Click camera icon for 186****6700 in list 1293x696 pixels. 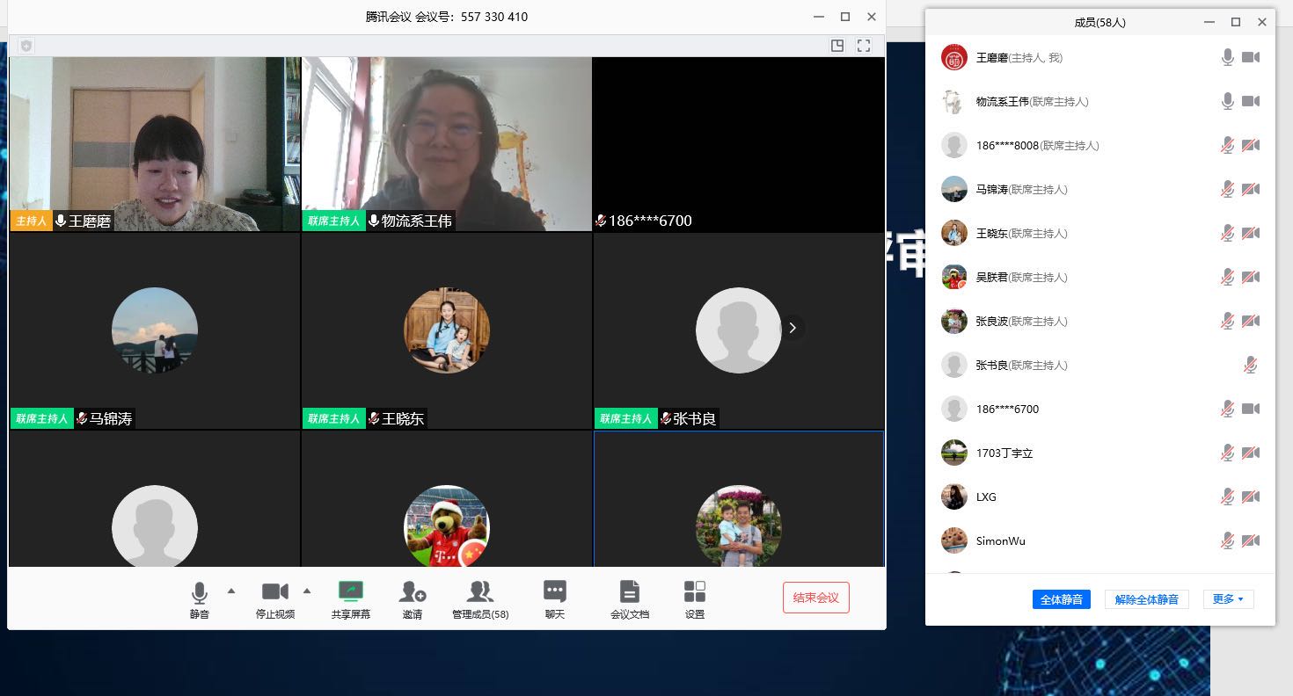[x=1251, y=409]
